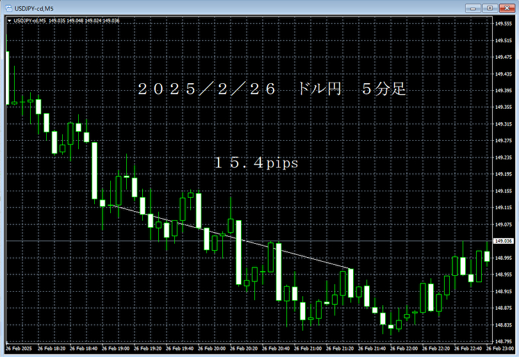Click time axis label 26 Feb 2025
This screenshot has width=519, height=357.
[19, 349]
